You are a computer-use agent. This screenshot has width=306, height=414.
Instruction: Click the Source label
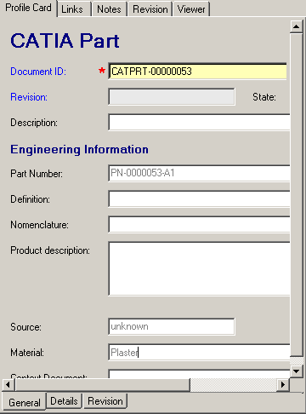tap(25, 327)
